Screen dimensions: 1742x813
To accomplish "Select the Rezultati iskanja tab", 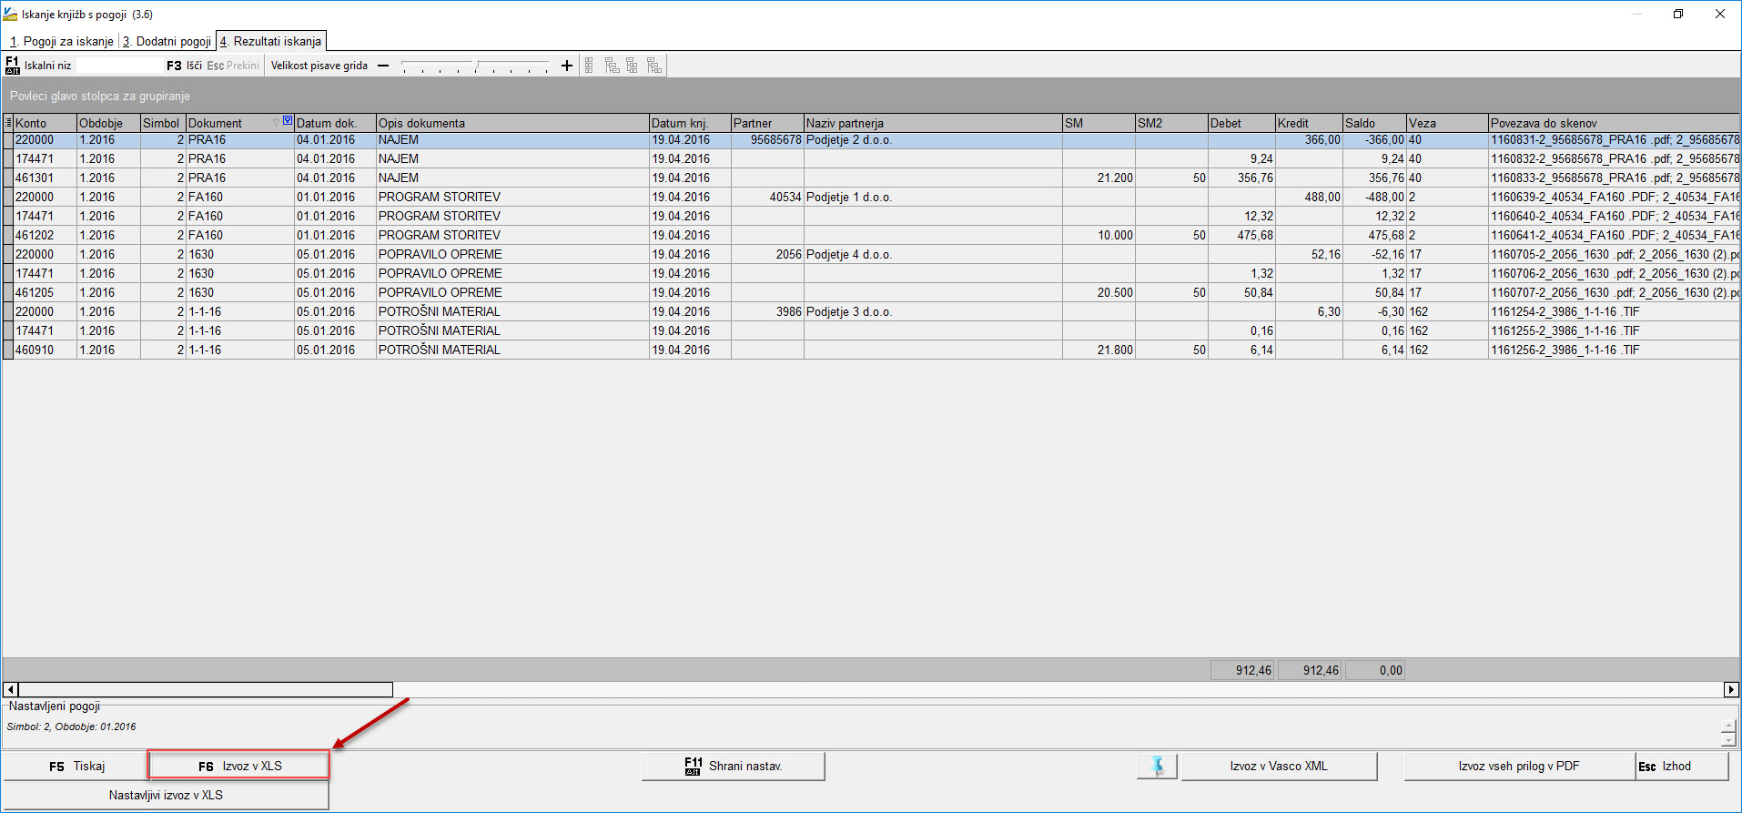I will pyautogui.click(x=271, y=41).
